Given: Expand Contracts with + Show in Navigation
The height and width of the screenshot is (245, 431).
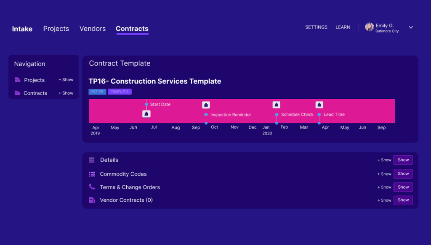Looking at the screenshot, I should [66, 93].
